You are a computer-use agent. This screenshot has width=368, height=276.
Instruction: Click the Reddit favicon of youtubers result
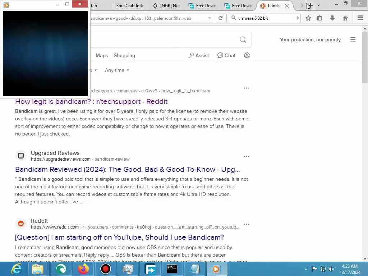point(21,224)
